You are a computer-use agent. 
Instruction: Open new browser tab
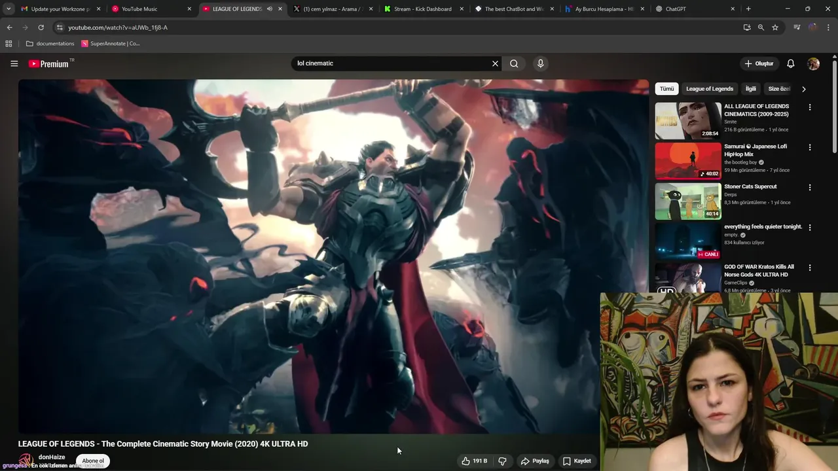748,9
